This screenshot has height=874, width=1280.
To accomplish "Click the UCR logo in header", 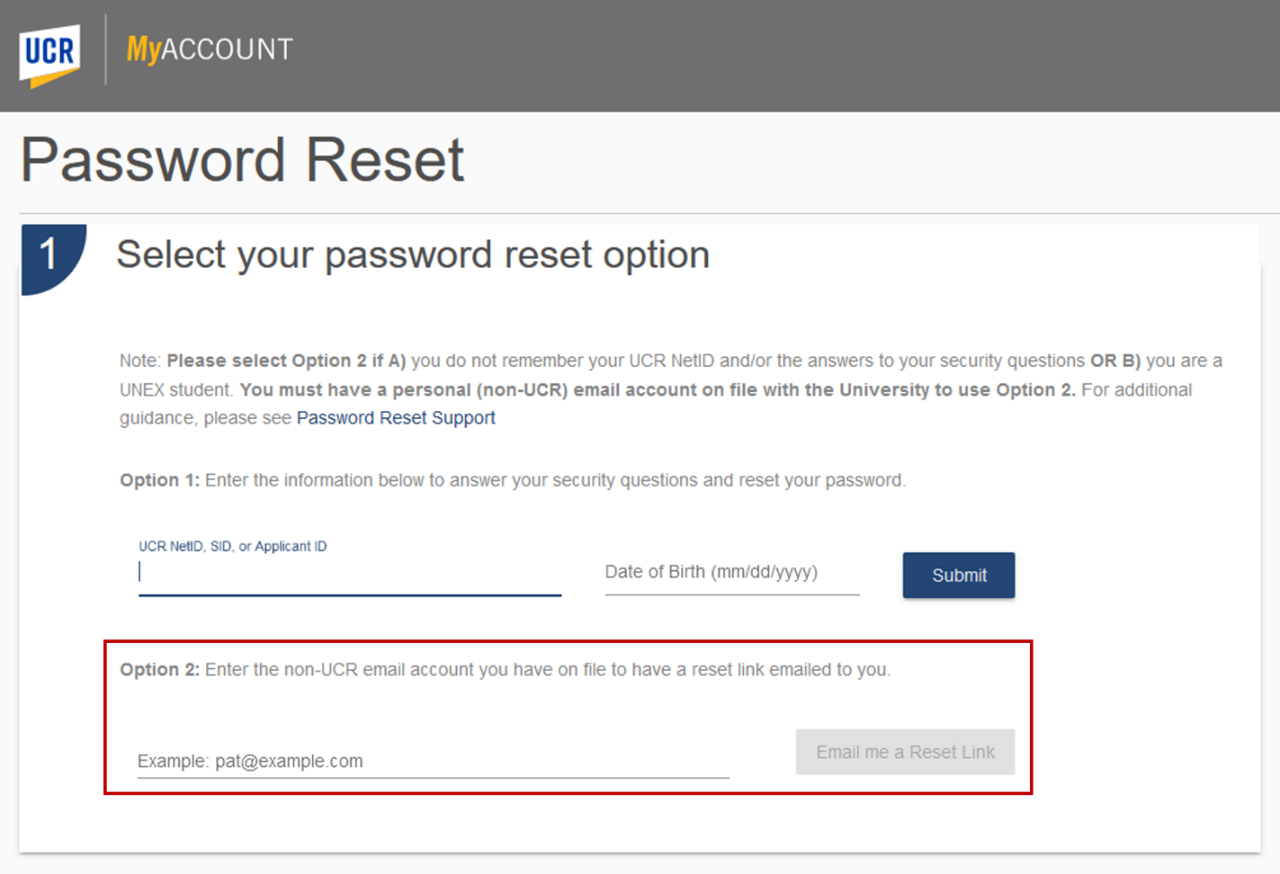I will tap(49, 54).
